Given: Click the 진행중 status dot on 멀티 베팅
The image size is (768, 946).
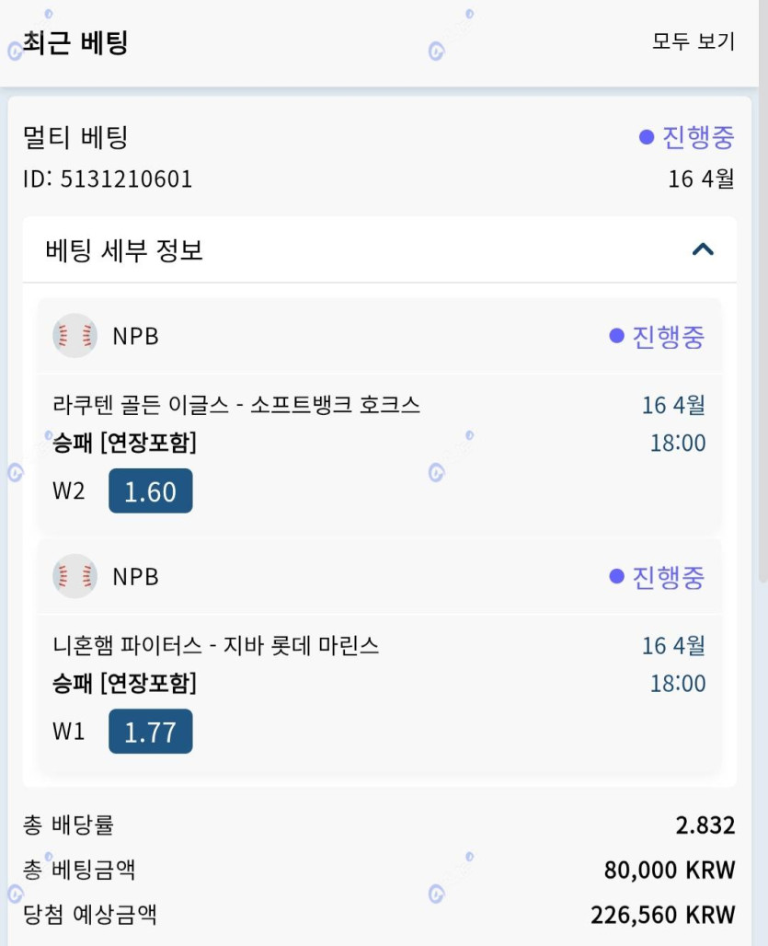Looking at the screenshot, I should [x=647, y=137].
